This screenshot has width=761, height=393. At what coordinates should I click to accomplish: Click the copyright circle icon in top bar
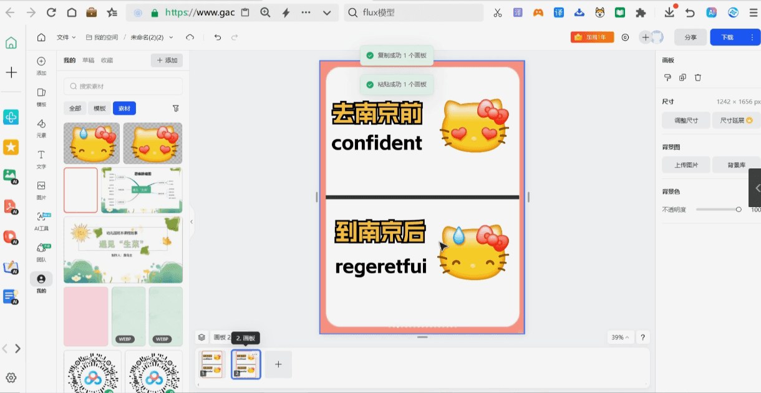coord(625,37)
